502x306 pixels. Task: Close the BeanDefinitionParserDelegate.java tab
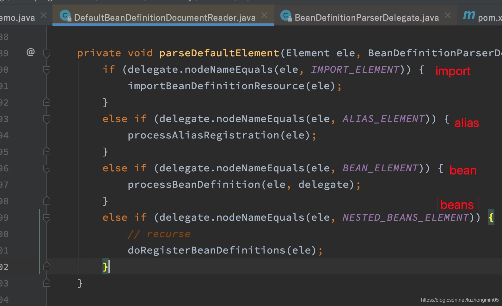(x=448, y=15)
